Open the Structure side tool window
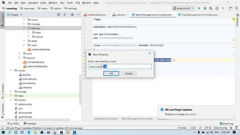Image resolution: width=240 pixels, height=135 pixels. [3, 91]
